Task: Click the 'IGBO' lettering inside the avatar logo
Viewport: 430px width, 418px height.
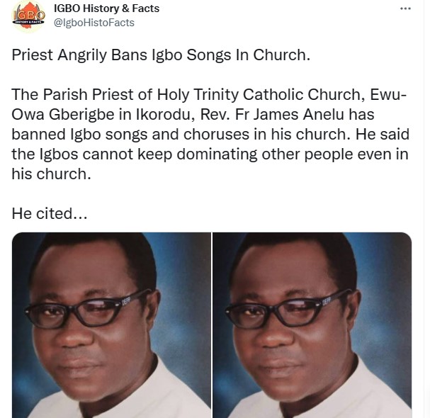Action: [x=28, y=13]
